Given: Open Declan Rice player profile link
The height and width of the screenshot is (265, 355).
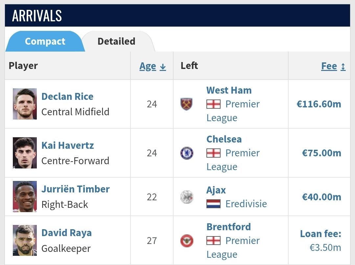Looking at the screenshot, I should click(x=67, y=97).
